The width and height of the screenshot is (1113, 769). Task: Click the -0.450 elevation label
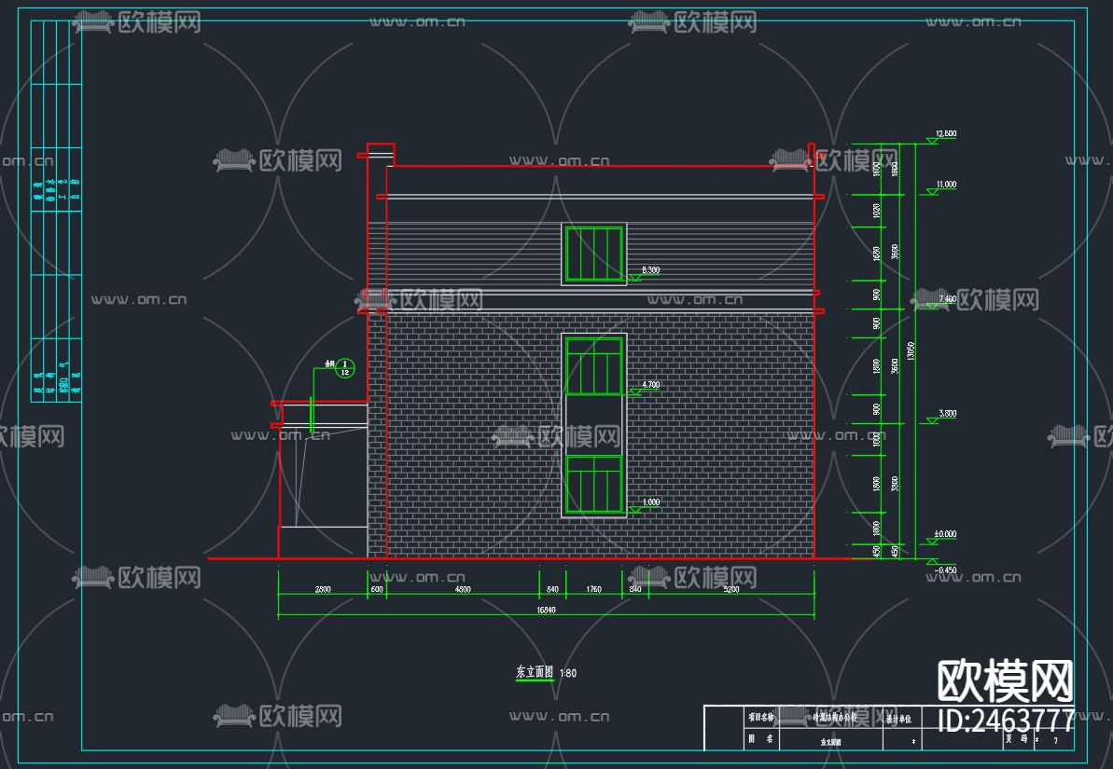point(945,570)
